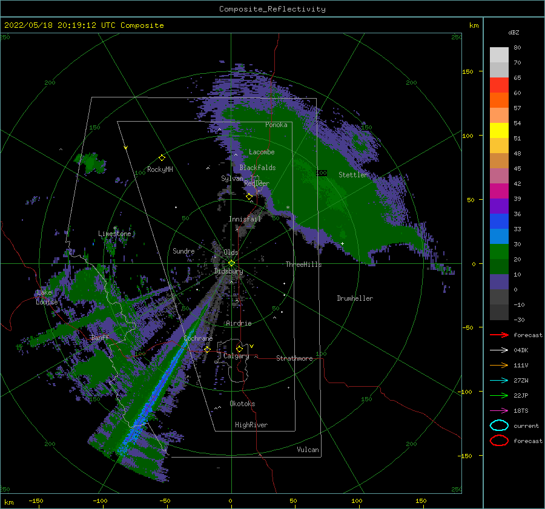Image resolution: width=545 pixels, height=509 pixels.
Task: Click the Lake Louise label
Action: pyautogui.click(x=47, y=297)
